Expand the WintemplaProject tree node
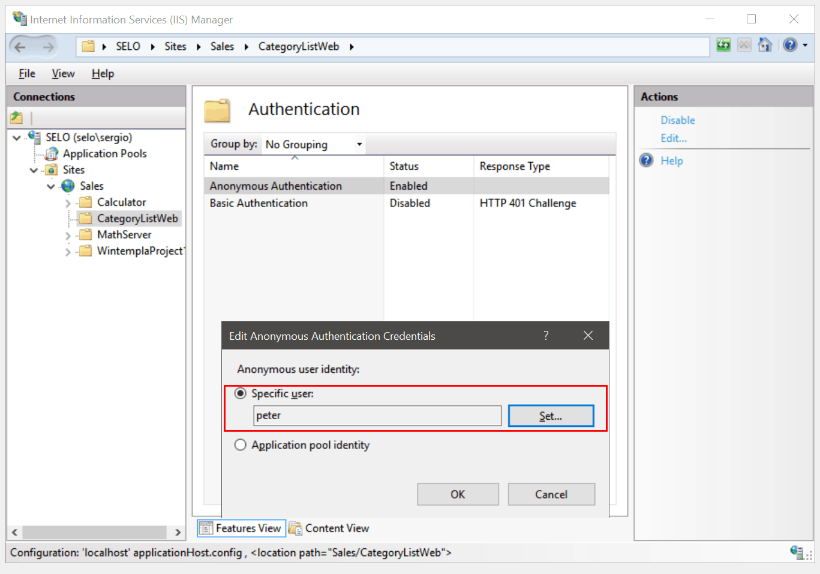The height and width of the screenshot is (574, 820). (68, 252)
